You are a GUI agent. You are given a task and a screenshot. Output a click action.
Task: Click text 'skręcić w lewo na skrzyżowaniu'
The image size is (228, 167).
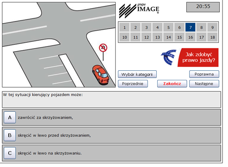tap(50, 153)
